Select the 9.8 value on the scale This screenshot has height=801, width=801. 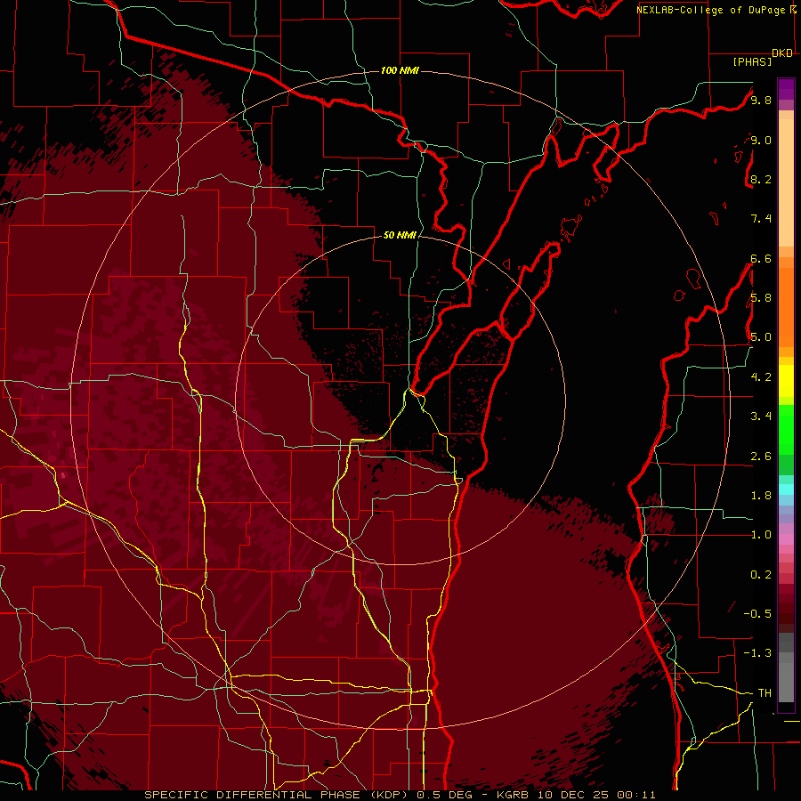click(x=761, y=101)
